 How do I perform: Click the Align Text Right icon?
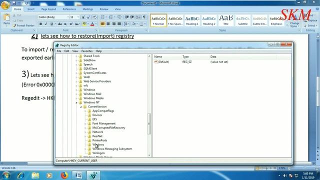[113, 24]
